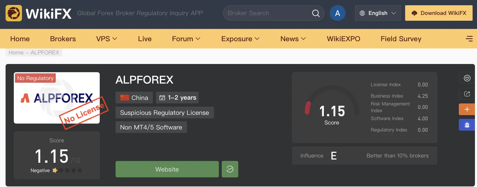Expand the VPS menu dropdown
The width and height of the screenshot is (477, 187).
point(106,39)
